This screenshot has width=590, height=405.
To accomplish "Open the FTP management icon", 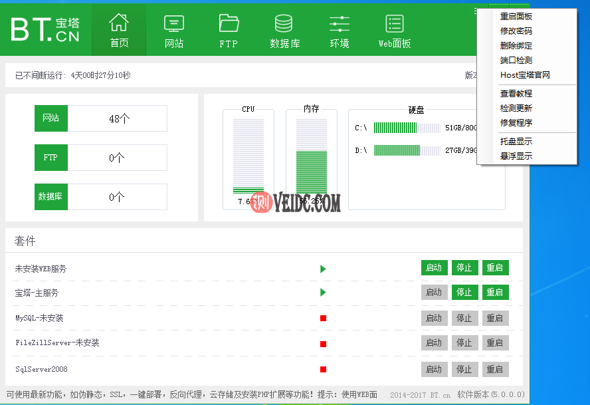I will pyautogui.click(x=228, y=29).
